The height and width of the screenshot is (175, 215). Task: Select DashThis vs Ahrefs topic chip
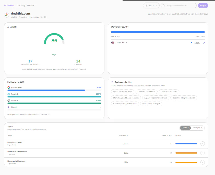pos(169,92)
